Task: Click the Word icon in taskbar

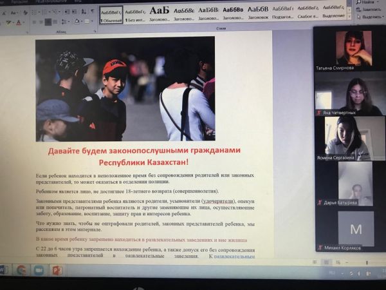Action: (x=3, y=269)
